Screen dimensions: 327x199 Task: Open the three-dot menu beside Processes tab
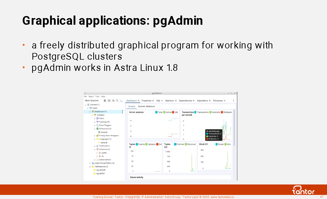233,101
